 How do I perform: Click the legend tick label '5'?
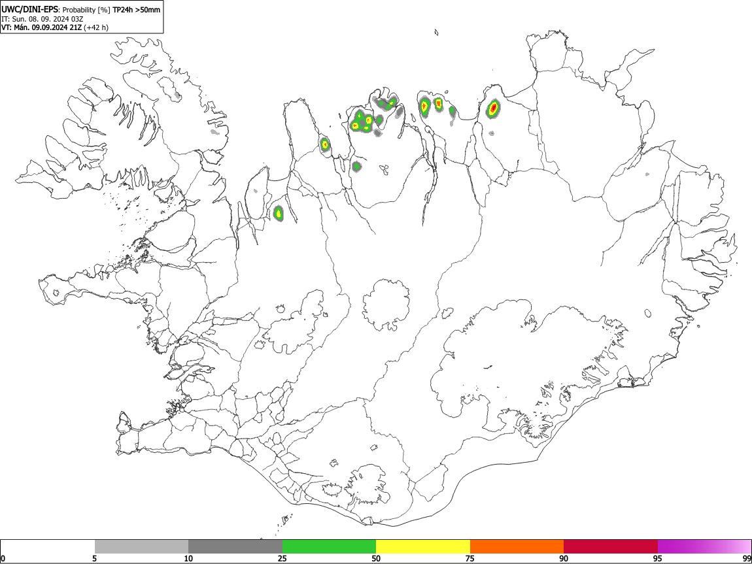click(94, 559)
